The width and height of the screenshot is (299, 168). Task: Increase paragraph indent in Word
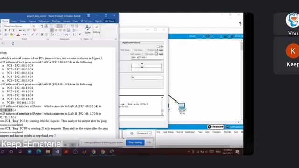point(77,26)
